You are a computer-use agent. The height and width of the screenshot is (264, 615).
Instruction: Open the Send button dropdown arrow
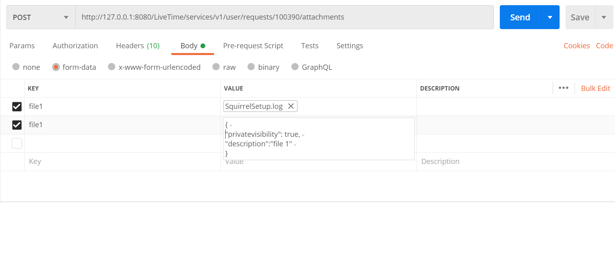click(550, 17)
